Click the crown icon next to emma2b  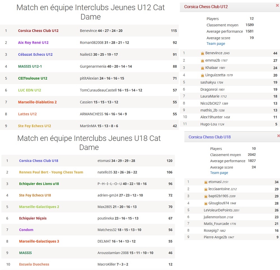(202, 60)
